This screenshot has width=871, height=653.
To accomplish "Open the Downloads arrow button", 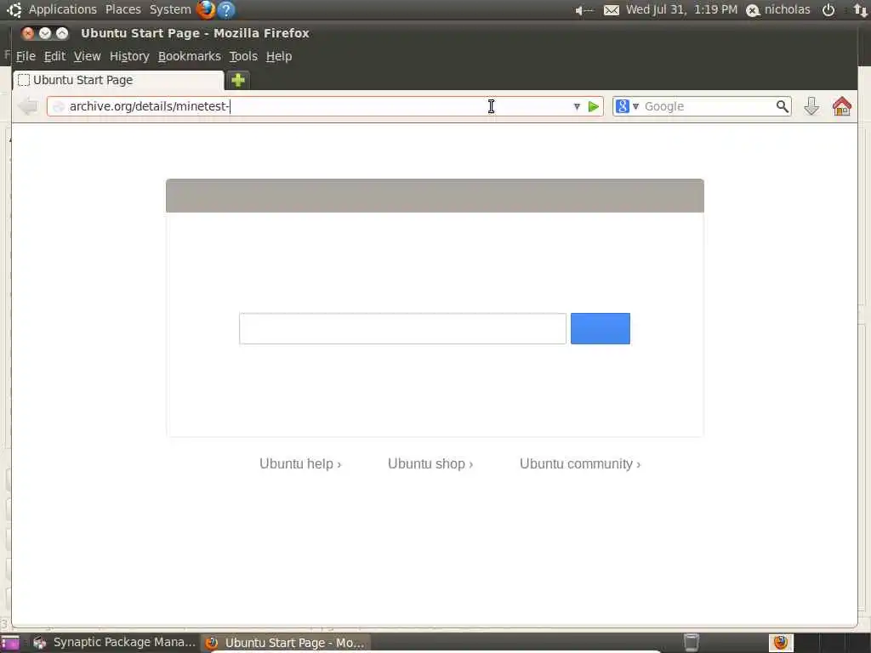I will (811, 106).
